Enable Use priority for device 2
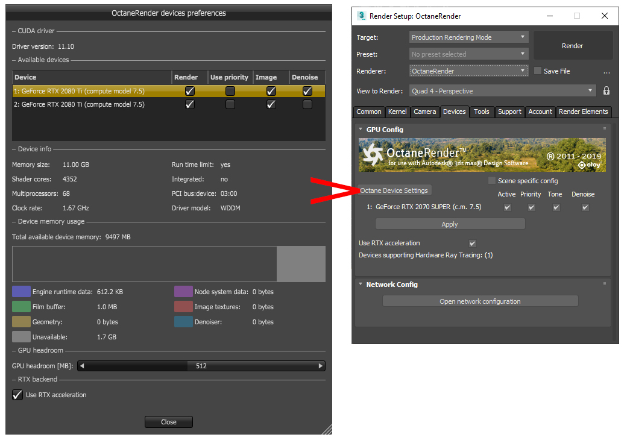The height and width of the screenshot is (440, 627). click(230, 104)
